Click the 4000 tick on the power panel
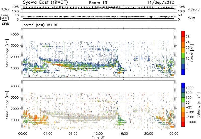 pyautogui.click(x=15, y=34)
